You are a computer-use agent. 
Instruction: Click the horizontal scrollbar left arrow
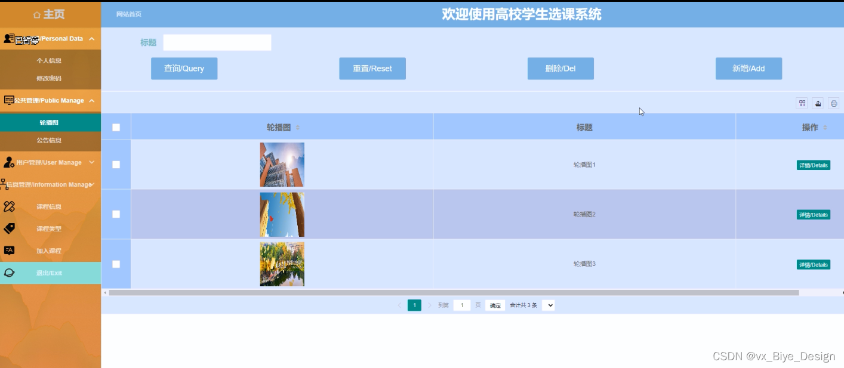pyautogui.click(x=105, y=293)
